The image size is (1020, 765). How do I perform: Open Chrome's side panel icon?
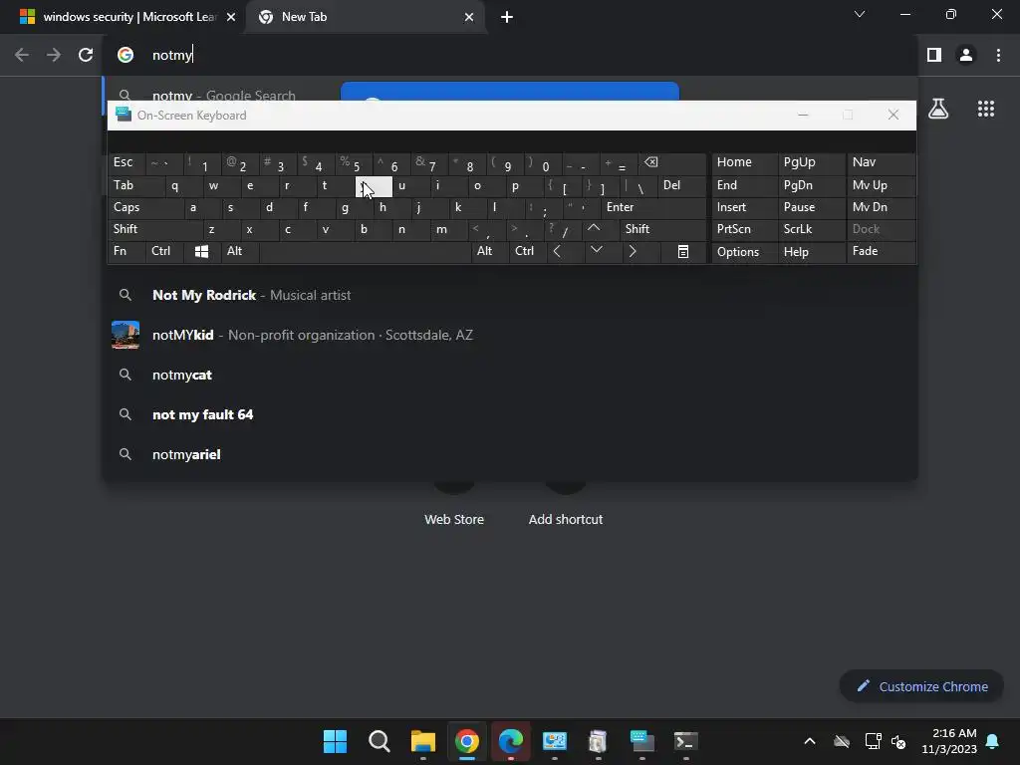[934, 55]
